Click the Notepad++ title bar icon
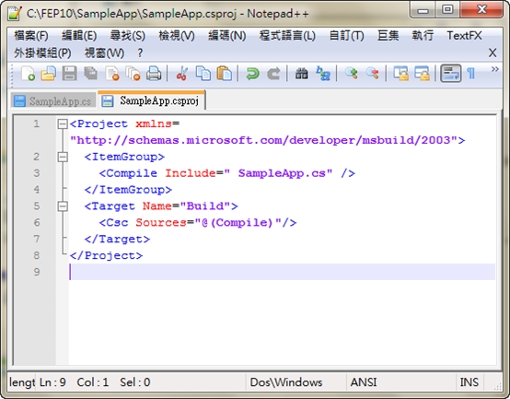Viewport: 510px width, 399px height. click(15, 13)
